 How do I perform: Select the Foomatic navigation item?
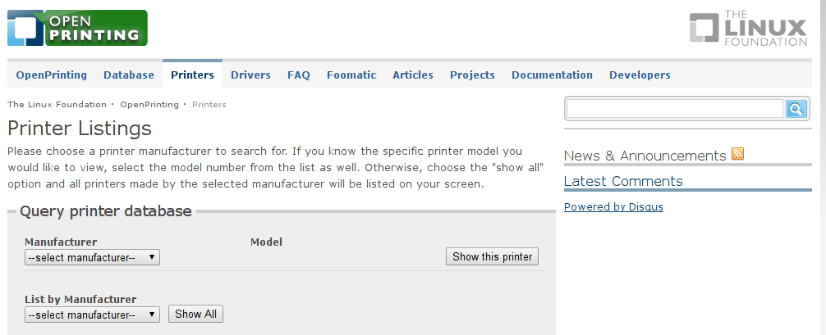pyautogui.click(x=351, y=75)
